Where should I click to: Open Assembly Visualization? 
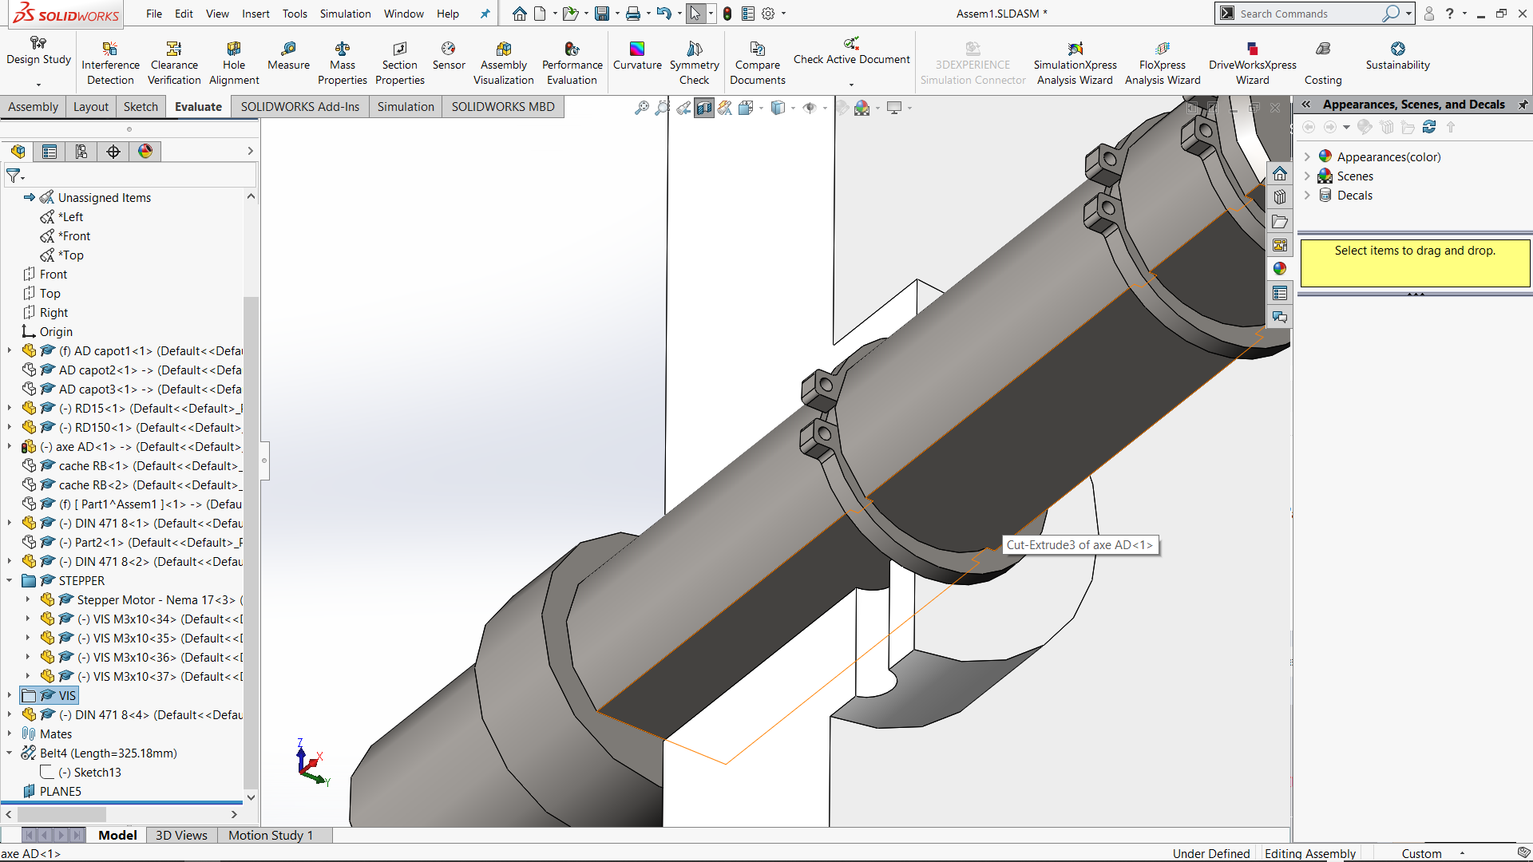coord(503,64)
